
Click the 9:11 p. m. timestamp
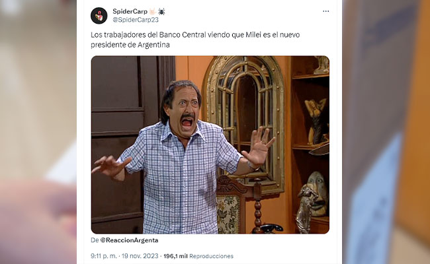[104, 256]
